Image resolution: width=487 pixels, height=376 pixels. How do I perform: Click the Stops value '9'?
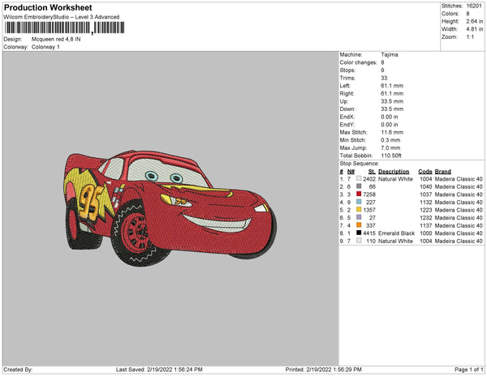coord(382,70)
